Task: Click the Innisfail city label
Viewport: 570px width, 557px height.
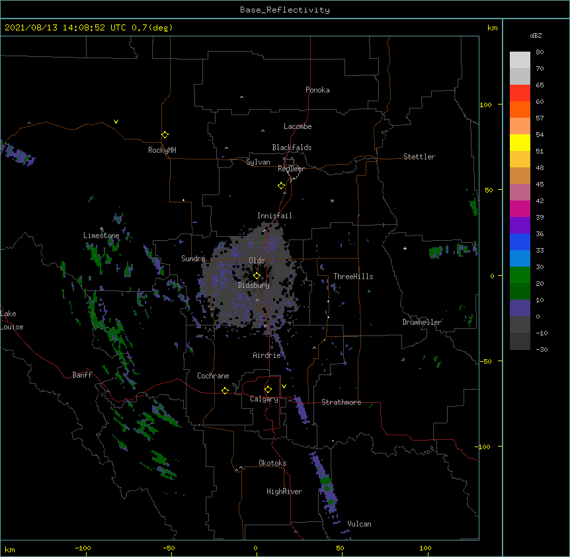Action: pos(274,216)
